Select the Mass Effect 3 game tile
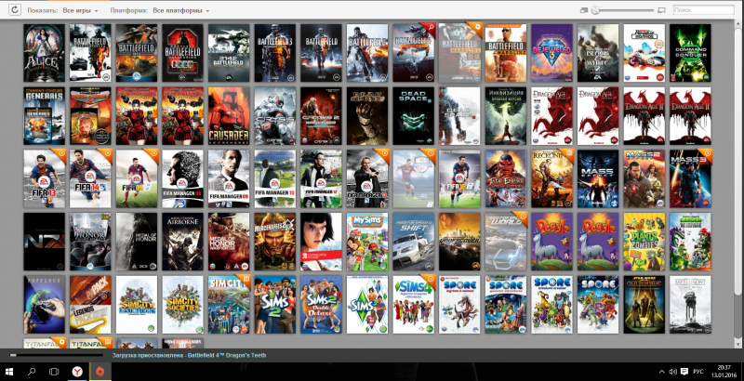This screenshot has width=744, height=381. click(x=690, y=178)
